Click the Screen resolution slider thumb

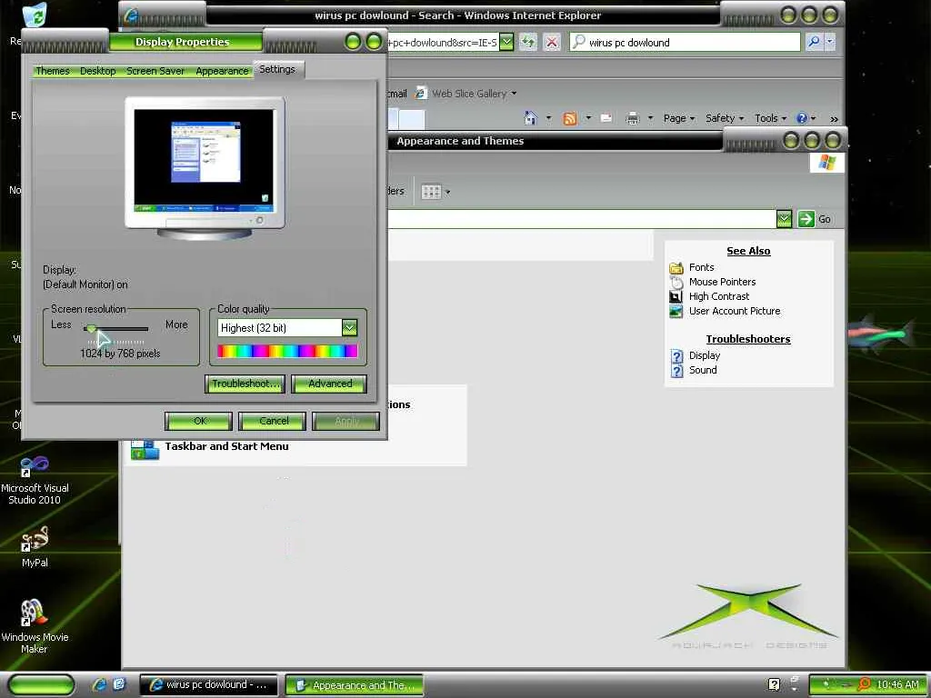(91, 328)
